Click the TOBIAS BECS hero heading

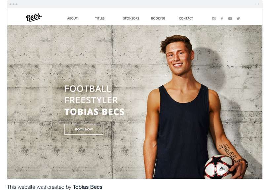[95, 112]
